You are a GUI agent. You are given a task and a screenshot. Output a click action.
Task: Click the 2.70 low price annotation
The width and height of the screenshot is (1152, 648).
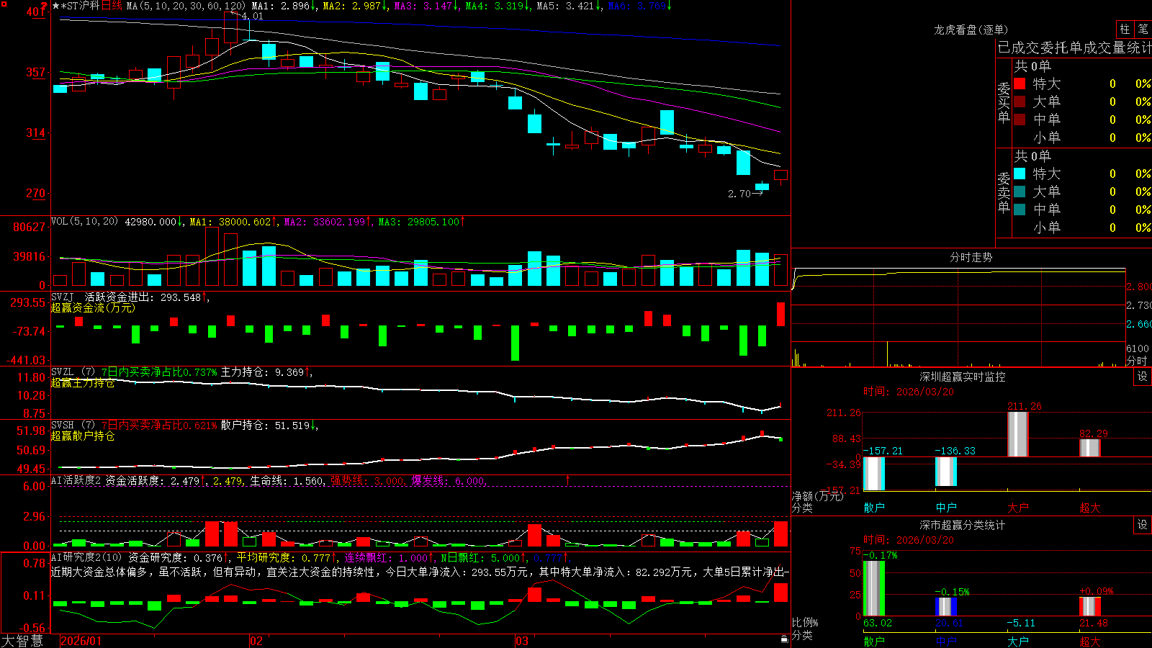[739, 194]
